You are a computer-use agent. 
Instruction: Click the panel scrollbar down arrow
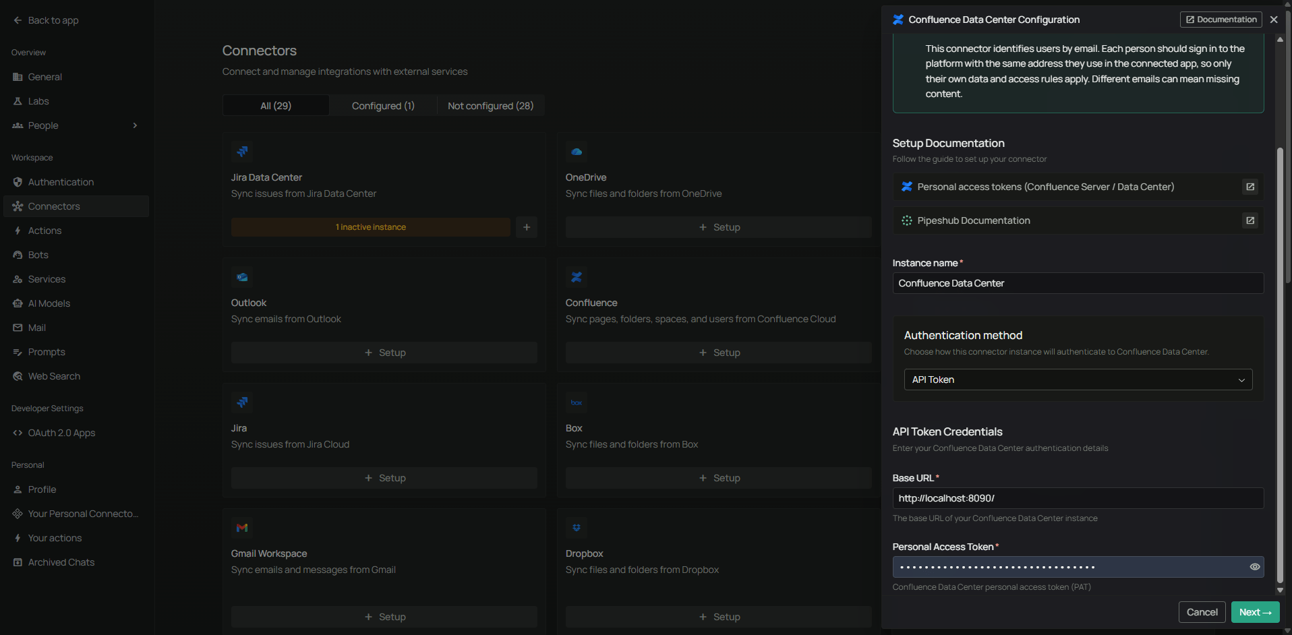click(x=1280, y=591)
